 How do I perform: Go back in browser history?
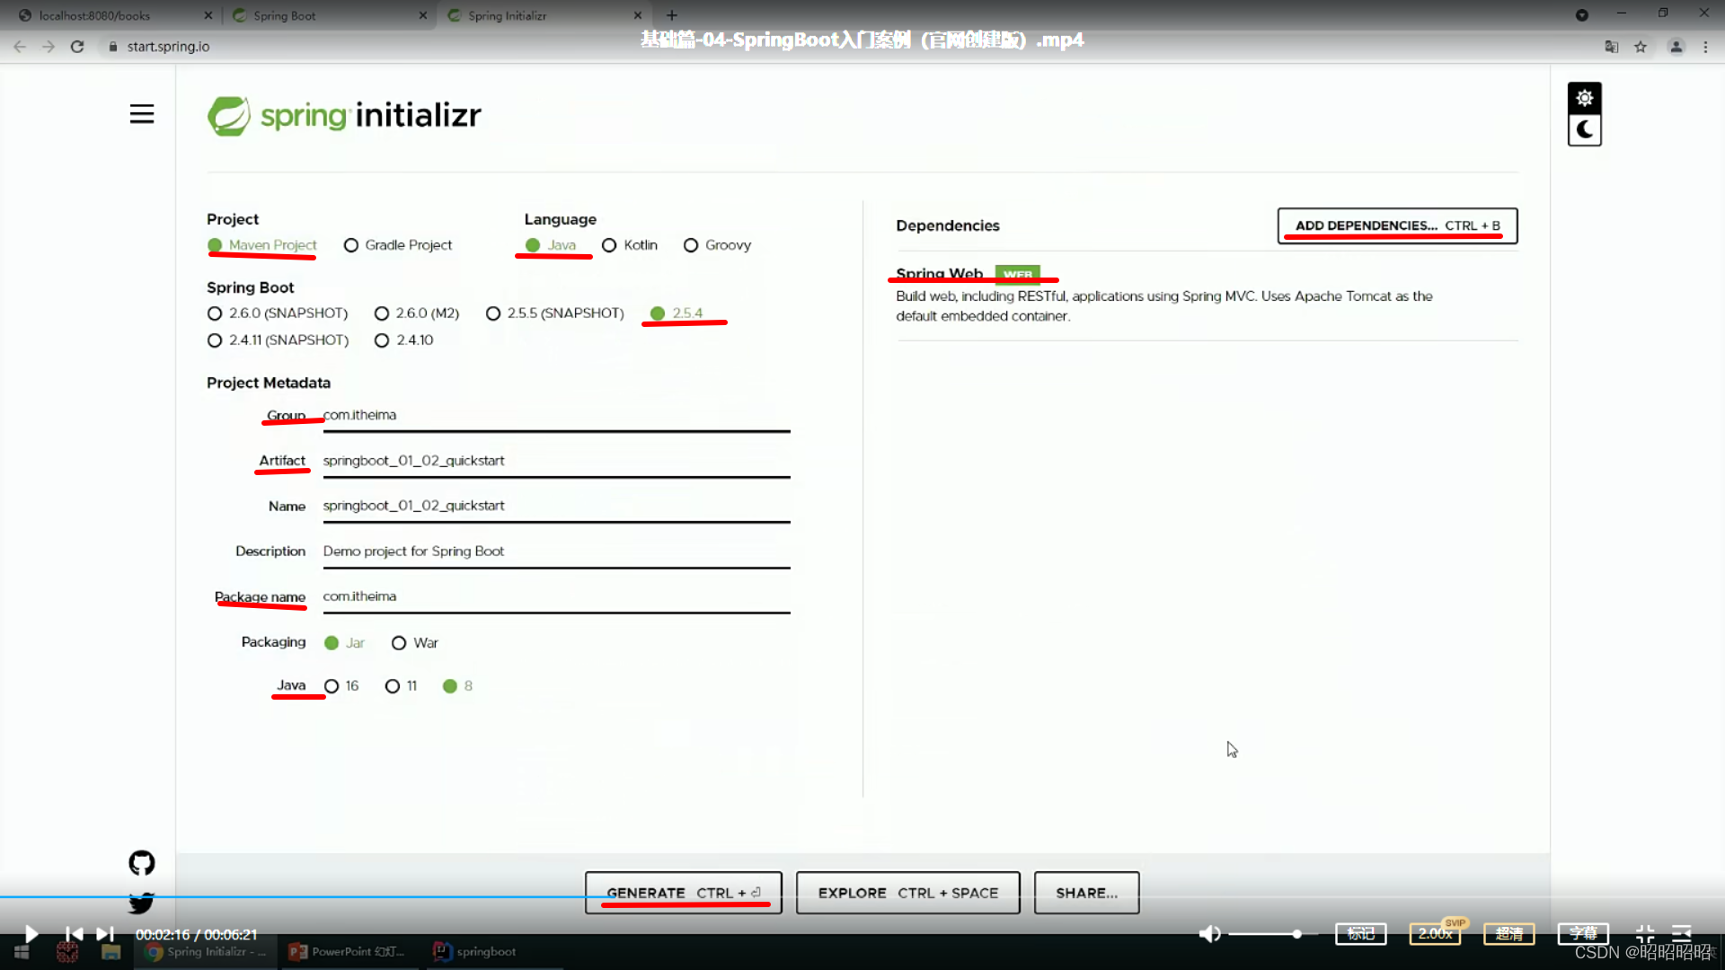pos(20,47)
